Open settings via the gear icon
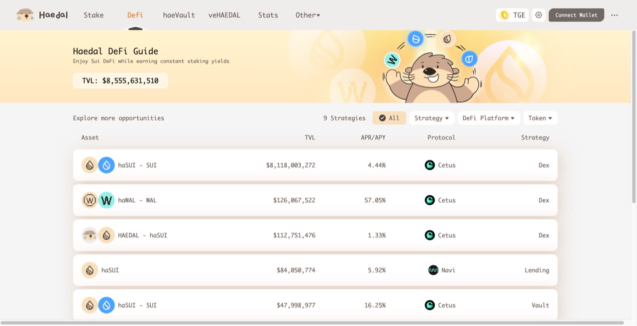Image resolution: width=637 pixels, height=326 pixels. (x=538, y=15)
